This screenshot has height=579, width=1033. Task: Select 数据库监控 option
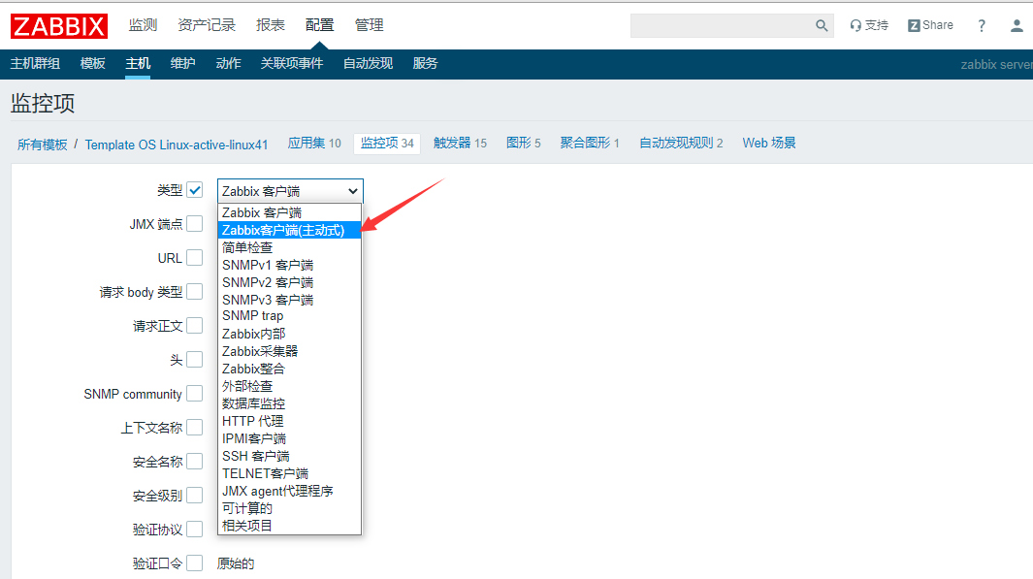(x=289, y=403)
